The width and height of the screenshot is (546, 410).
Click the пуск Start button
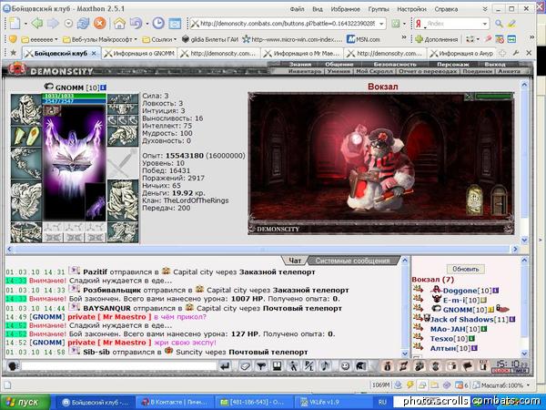point(25,402)
